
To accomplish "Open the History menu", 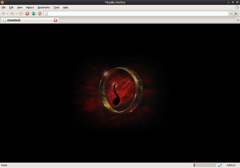I will click(x=30, y=7).
